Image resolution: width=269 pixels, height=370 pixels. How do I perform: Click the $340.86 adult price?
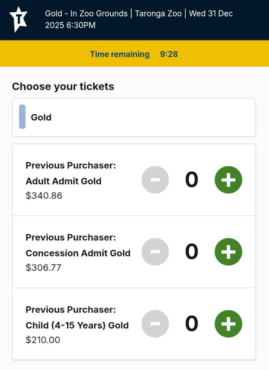click(x=44, y=196)
